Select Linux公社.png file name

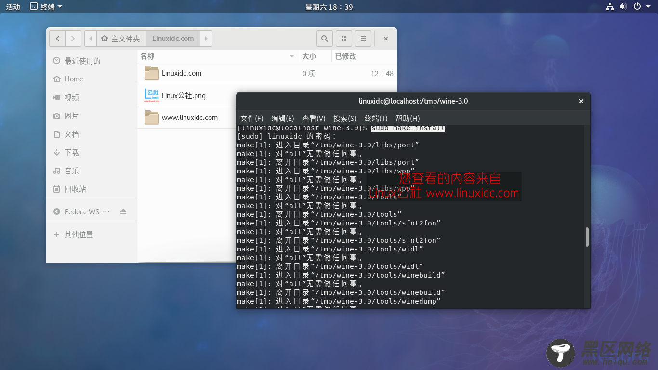[x=184, y=95]
